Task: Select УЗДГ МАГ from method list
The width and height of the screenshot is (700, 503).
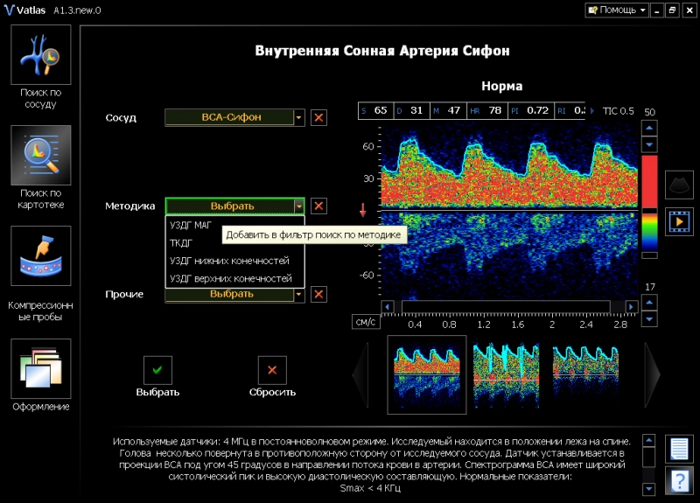Action: [x=190, y=226]
